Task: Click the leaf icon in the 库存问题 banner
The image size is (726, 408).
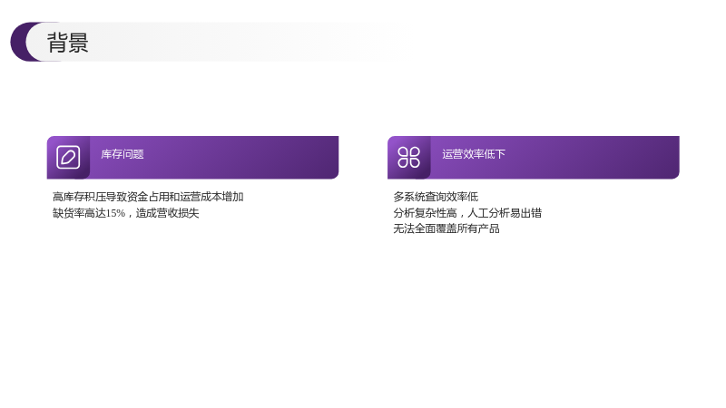Action: pos(68,157)
